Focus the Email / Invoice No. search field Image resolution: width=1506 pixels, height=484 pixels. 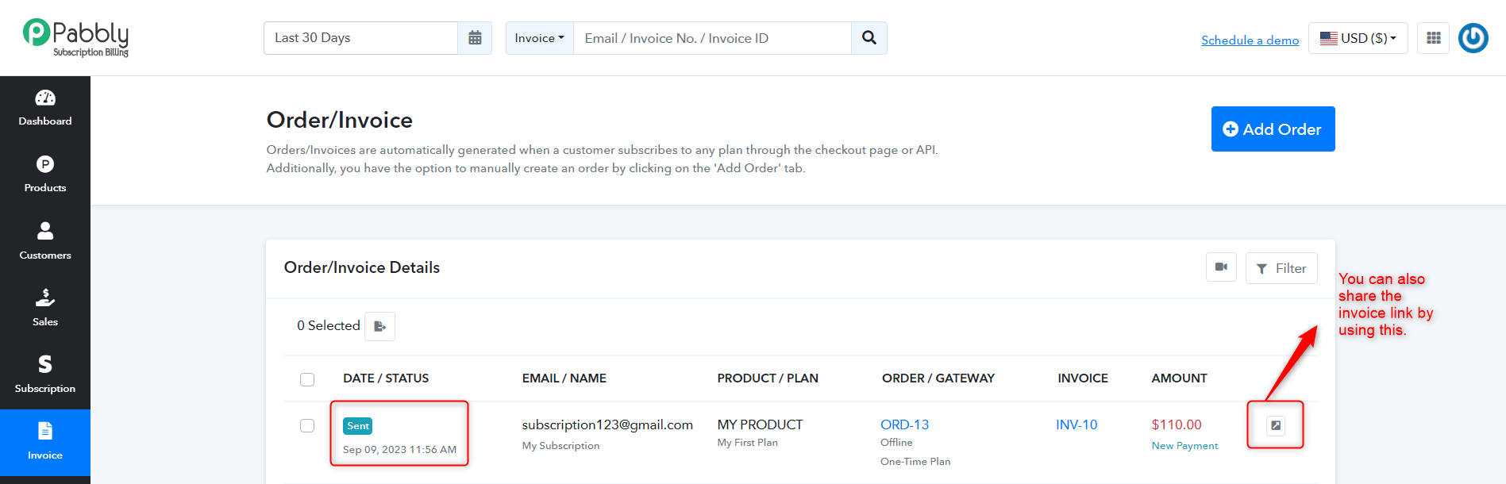(x=712, y=38)
